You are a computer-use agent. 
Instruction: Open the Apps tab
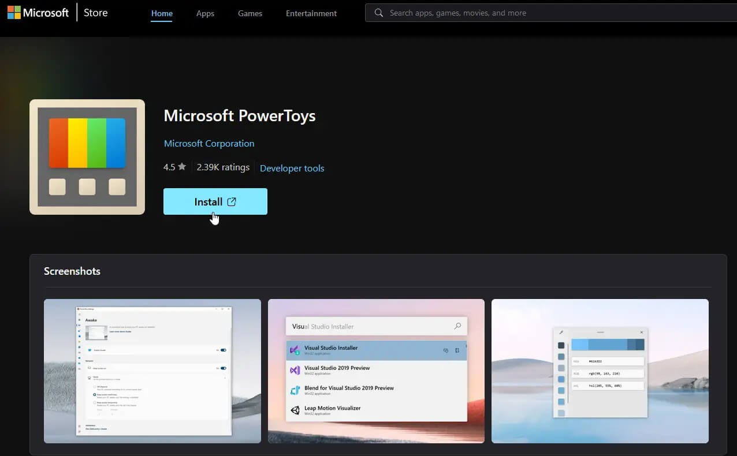pyautogui.click(x=205, y=13)
